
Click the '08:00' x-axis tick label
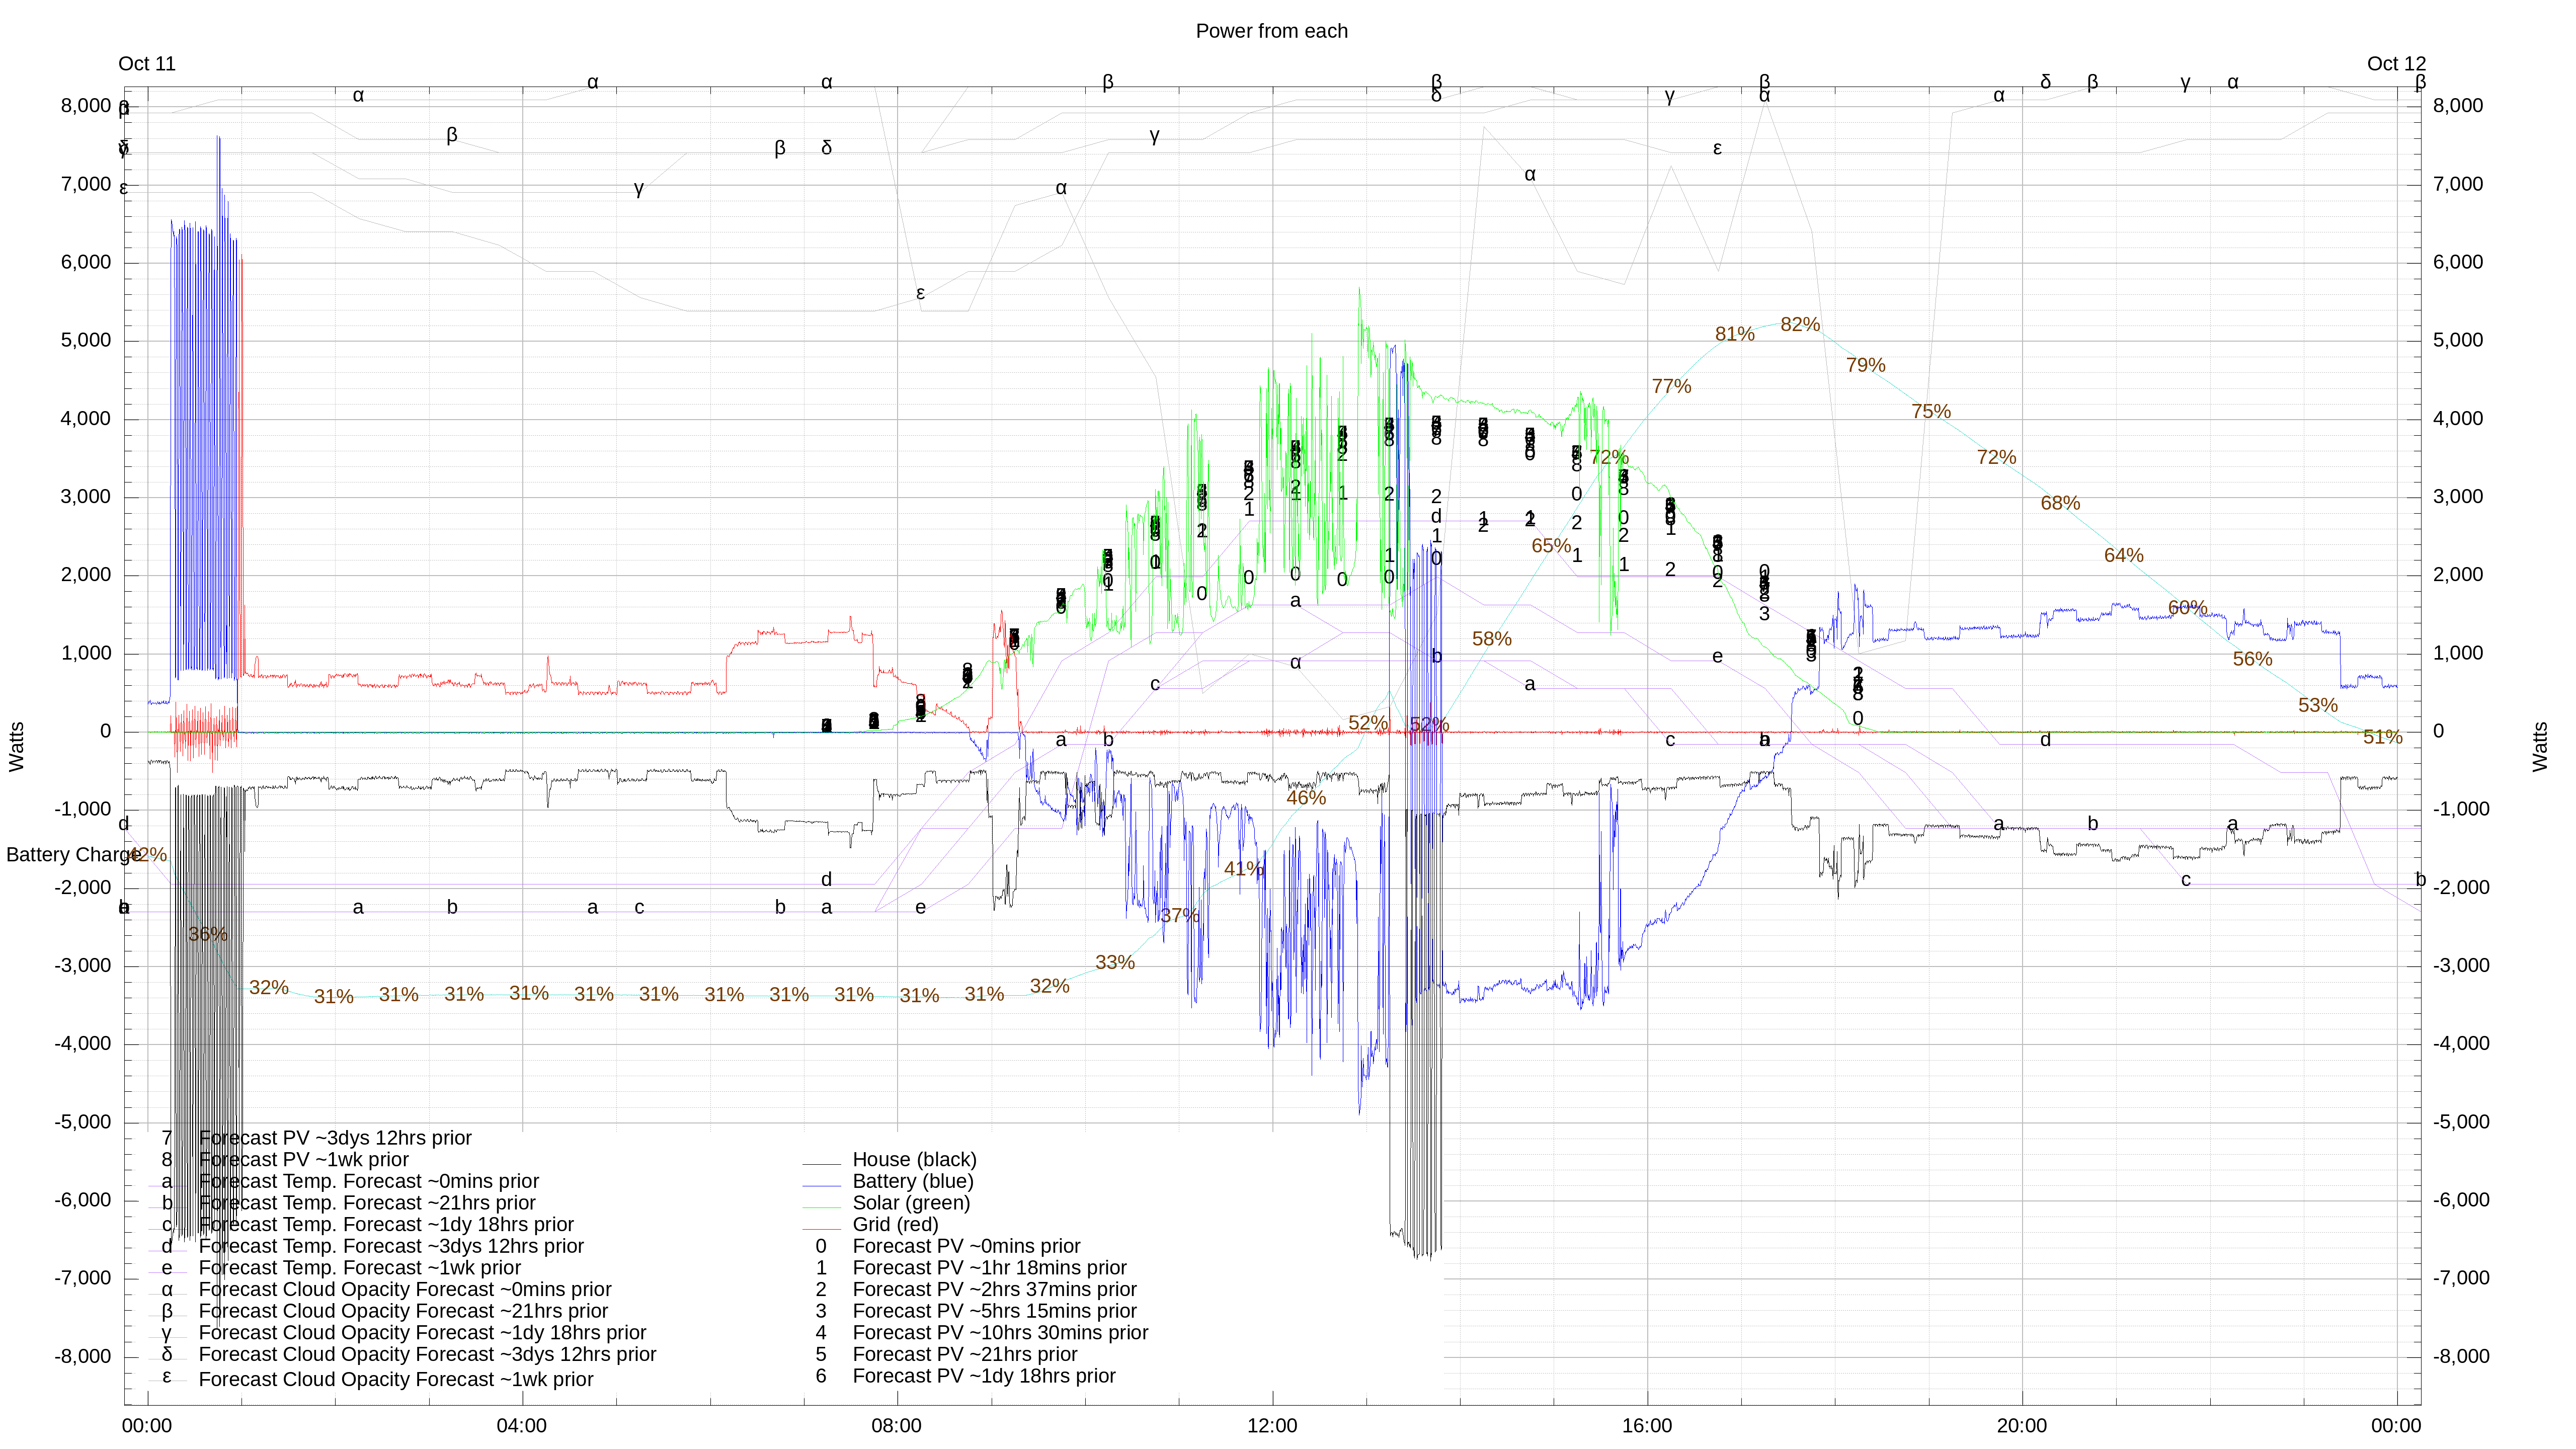(897, 1426)
